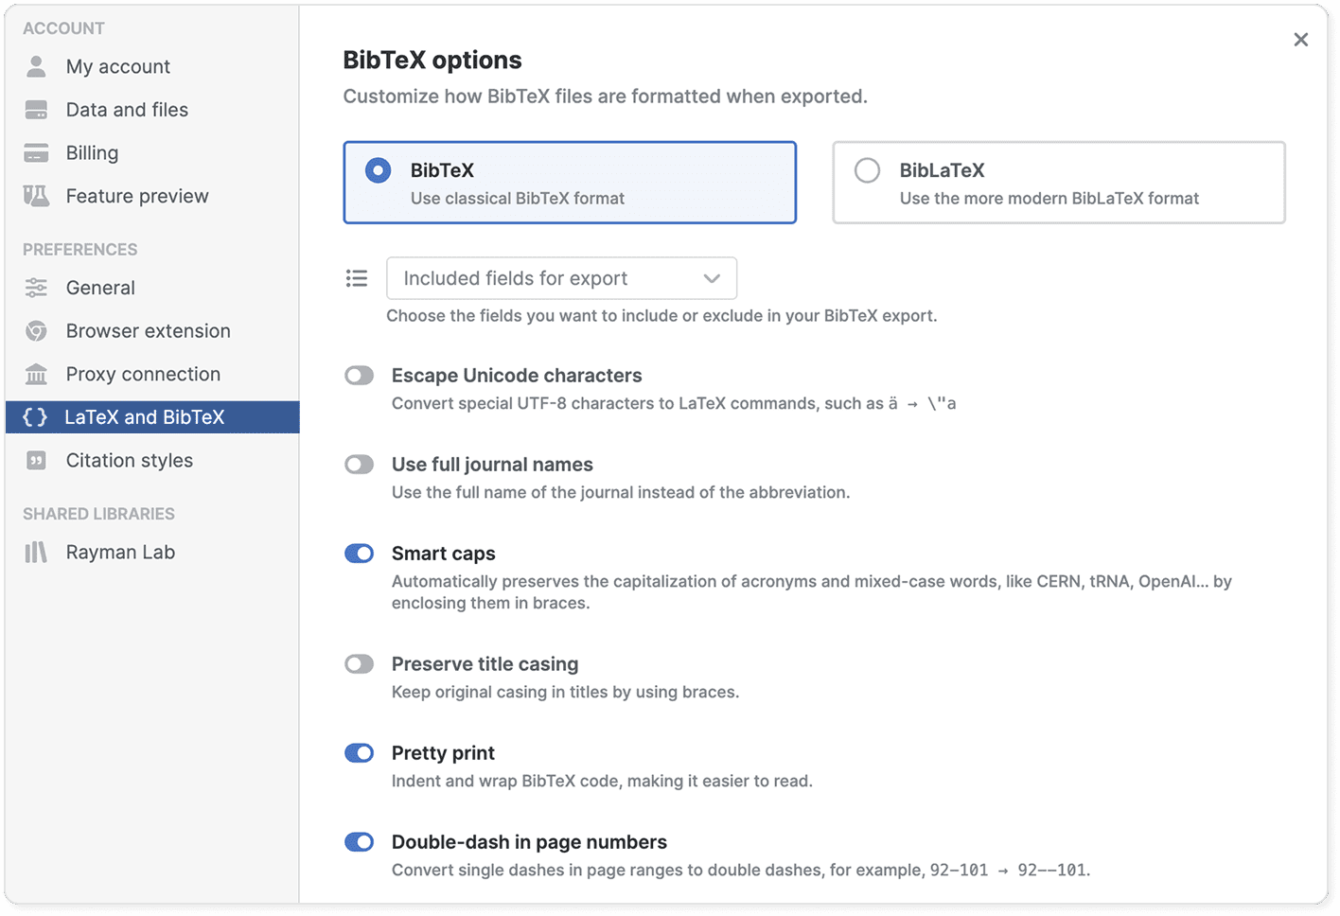Click the Data and files drive icon
Viewport: 1340px width, 916px height.
(36, 110)
